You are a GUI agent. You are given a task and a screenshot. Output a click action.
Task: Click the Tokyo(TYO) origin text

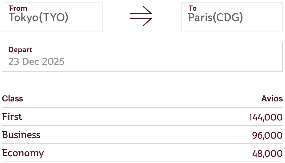(38, 18)
